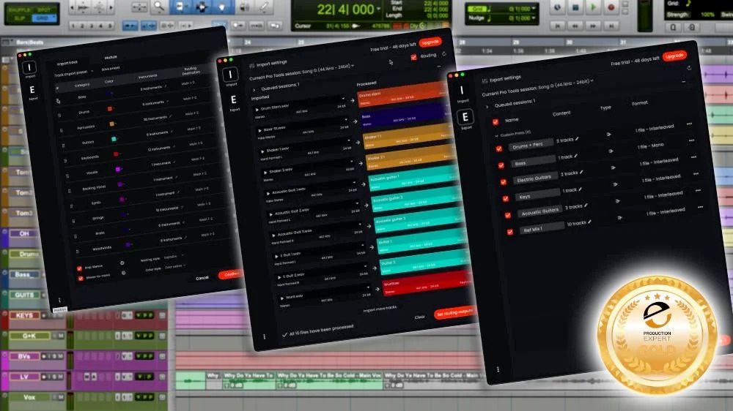Click the Guitars category cyan color swatch

114,139
